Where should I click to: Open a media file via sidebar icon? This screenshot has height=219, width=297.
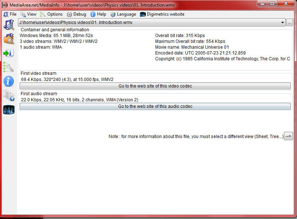pyautogui.click(x=9, y=25)
